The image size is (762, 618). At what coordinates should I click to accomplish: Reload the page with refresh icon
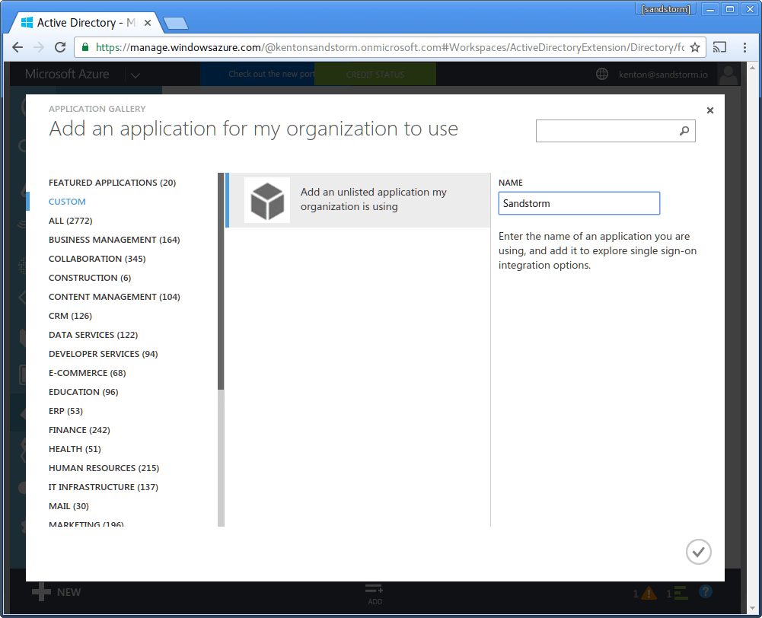pos(60,47)
